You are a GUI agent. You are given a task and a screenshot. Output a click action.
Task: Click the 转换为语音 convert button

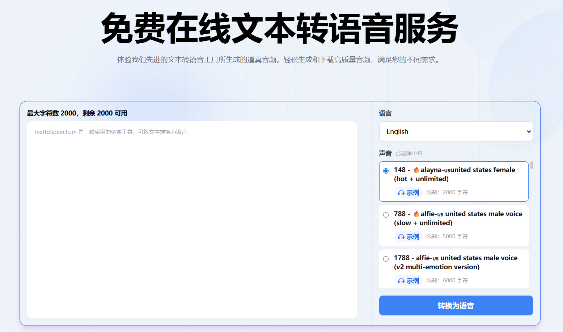click(456, 306)
